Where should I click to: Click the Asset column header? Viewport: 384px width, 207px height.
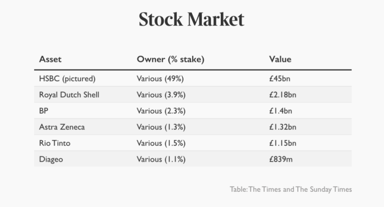(50, 59)
